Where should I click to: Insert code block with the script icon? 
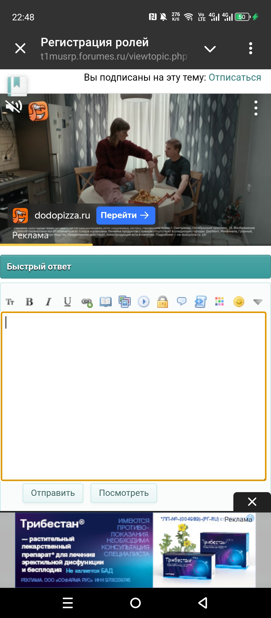click(x=200, y=301)
